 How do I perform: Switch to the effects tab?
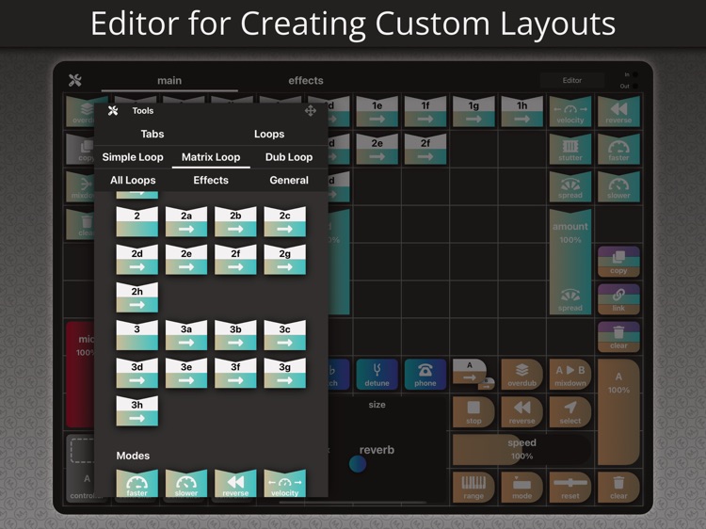[306, 81]
